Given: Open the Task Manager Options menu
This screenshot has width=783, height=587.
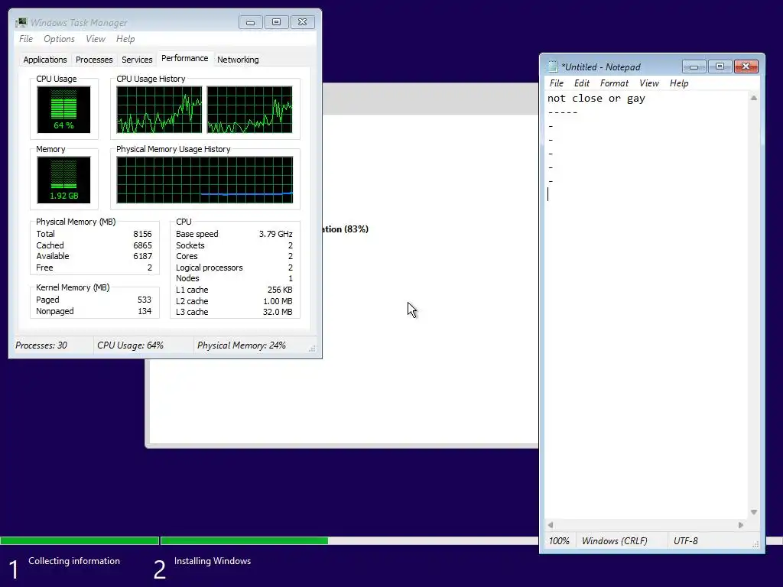Looking at the screenshot, I should (x=59, y=39).
